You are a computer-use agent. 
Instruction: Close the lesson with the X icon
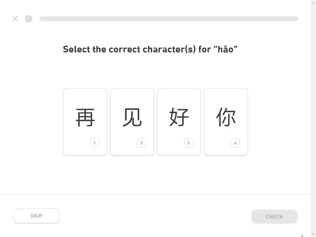pos(15,19)
